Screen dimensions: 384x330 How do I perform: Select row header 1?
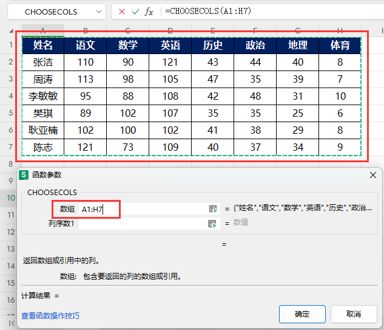[11, 45]
